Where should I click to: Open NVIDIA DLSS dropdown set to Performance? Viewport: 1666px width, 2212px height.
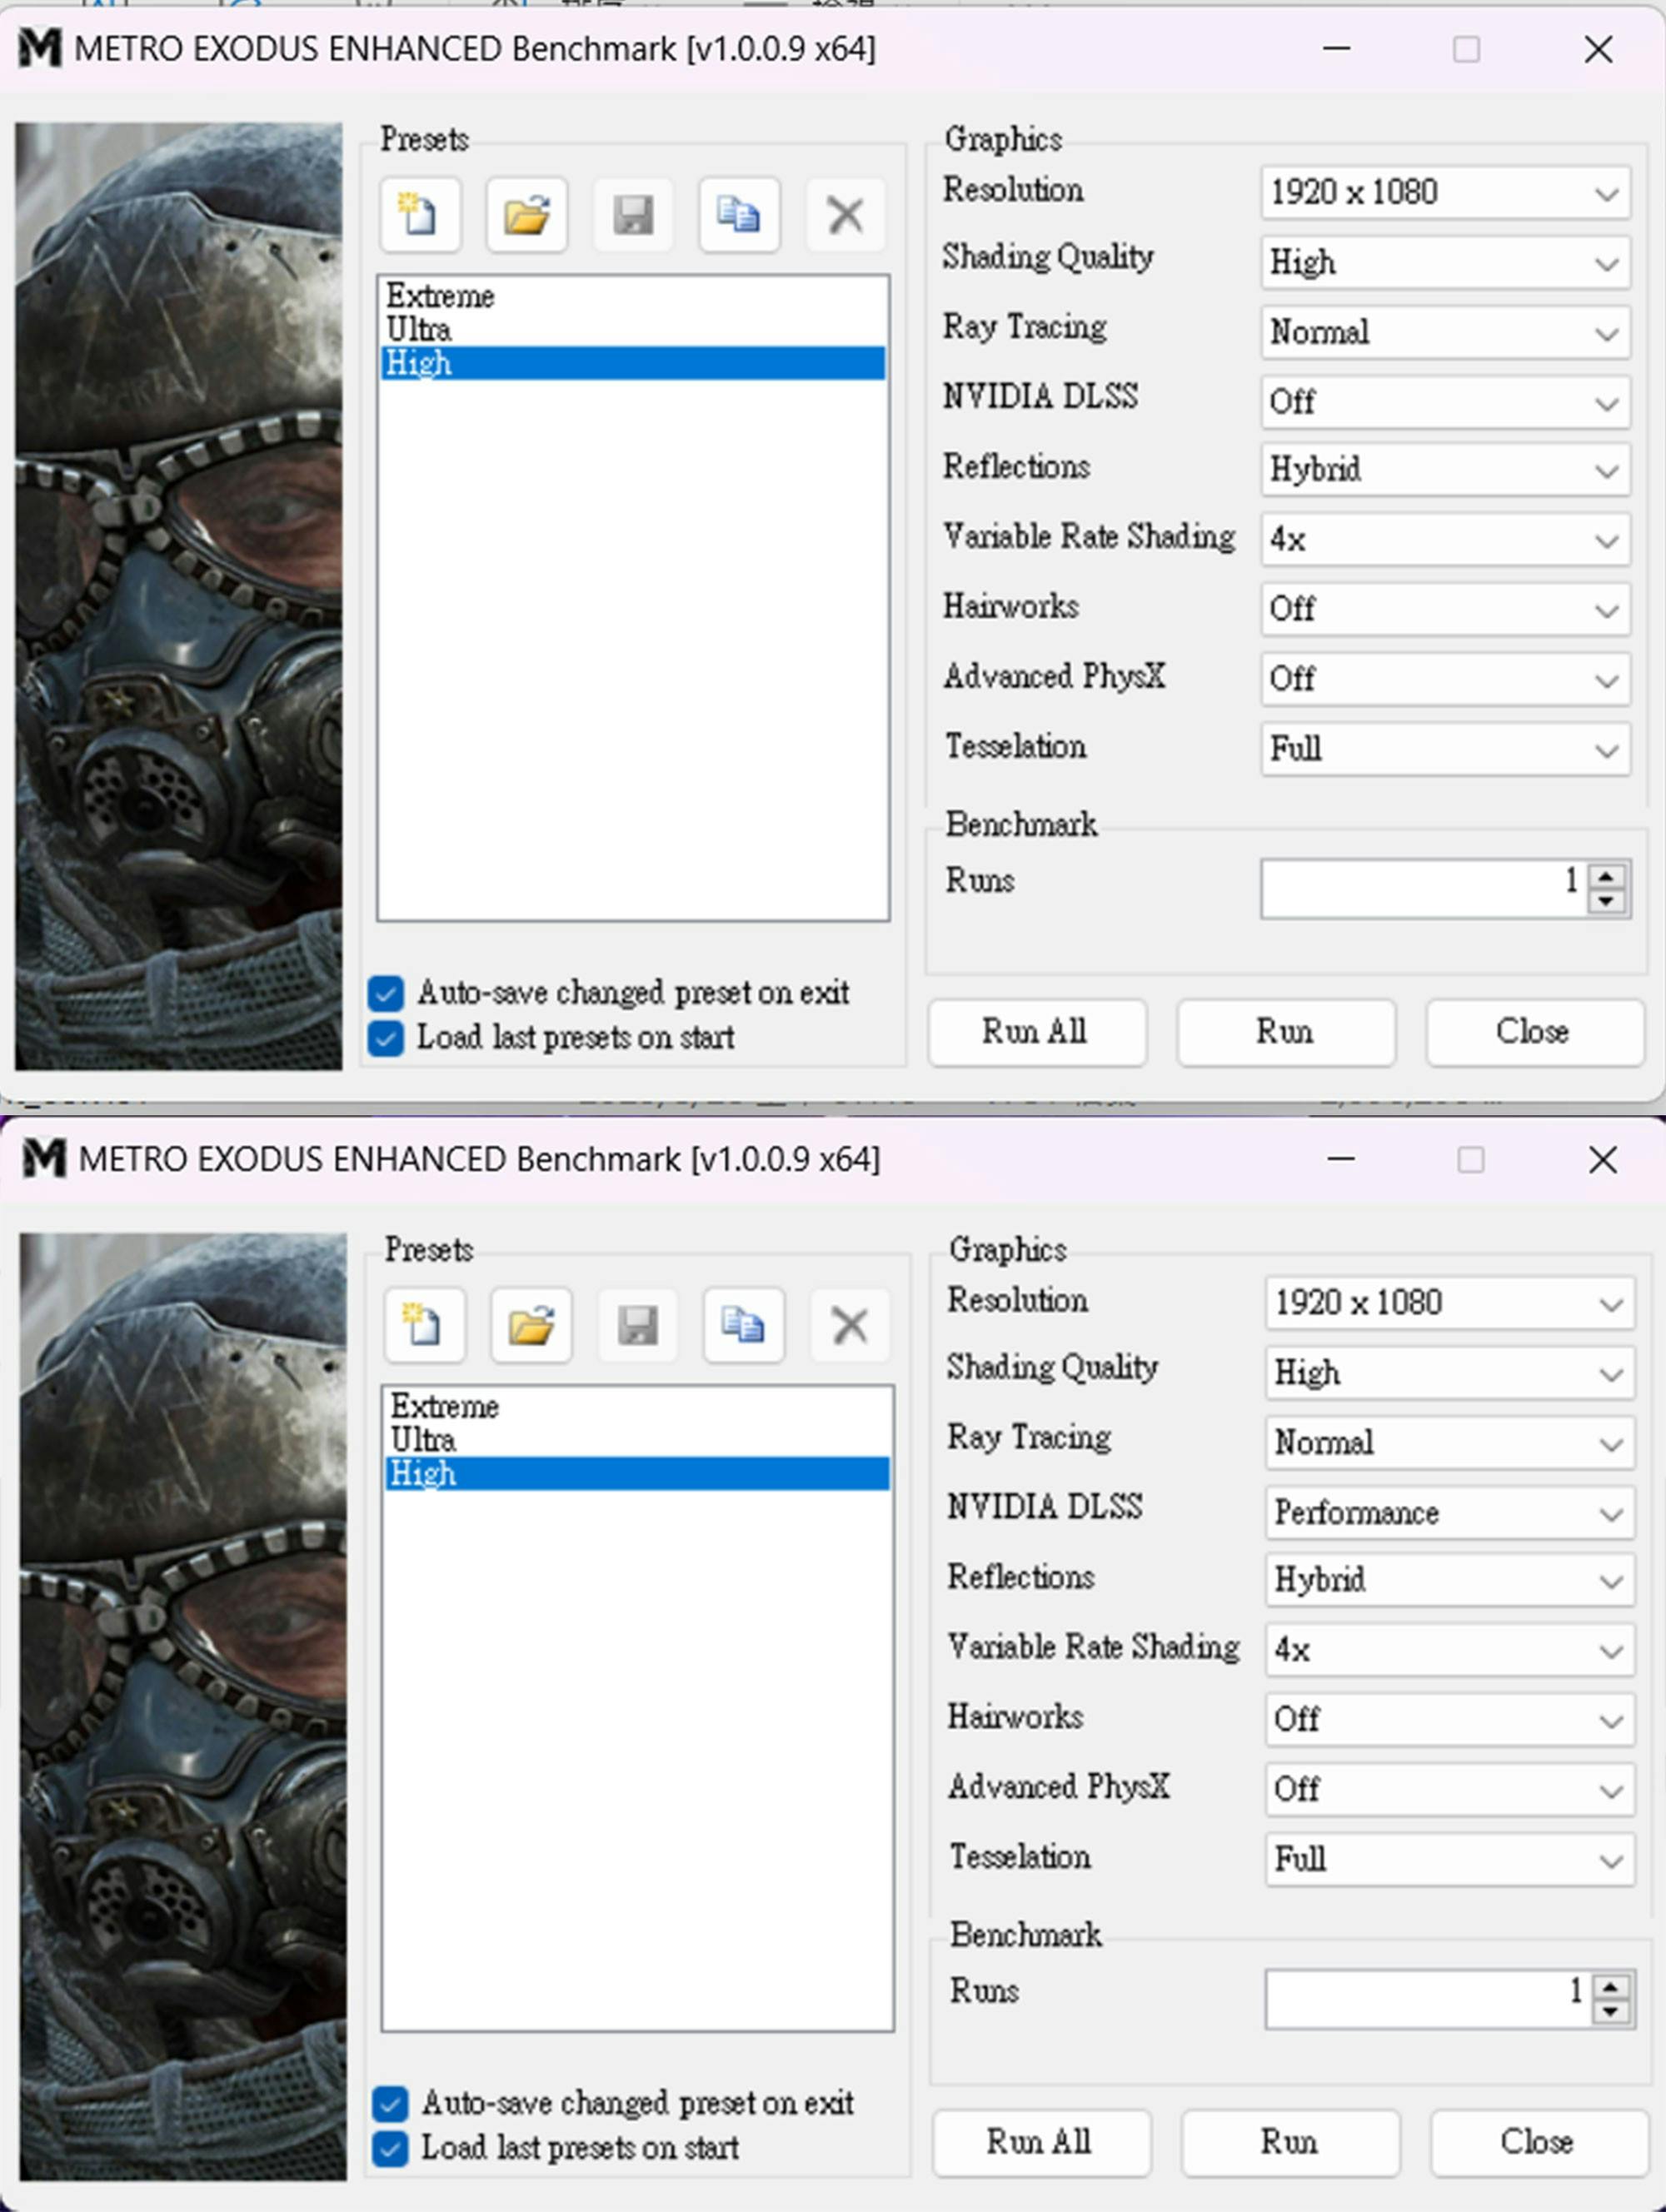[1449, 1513]
